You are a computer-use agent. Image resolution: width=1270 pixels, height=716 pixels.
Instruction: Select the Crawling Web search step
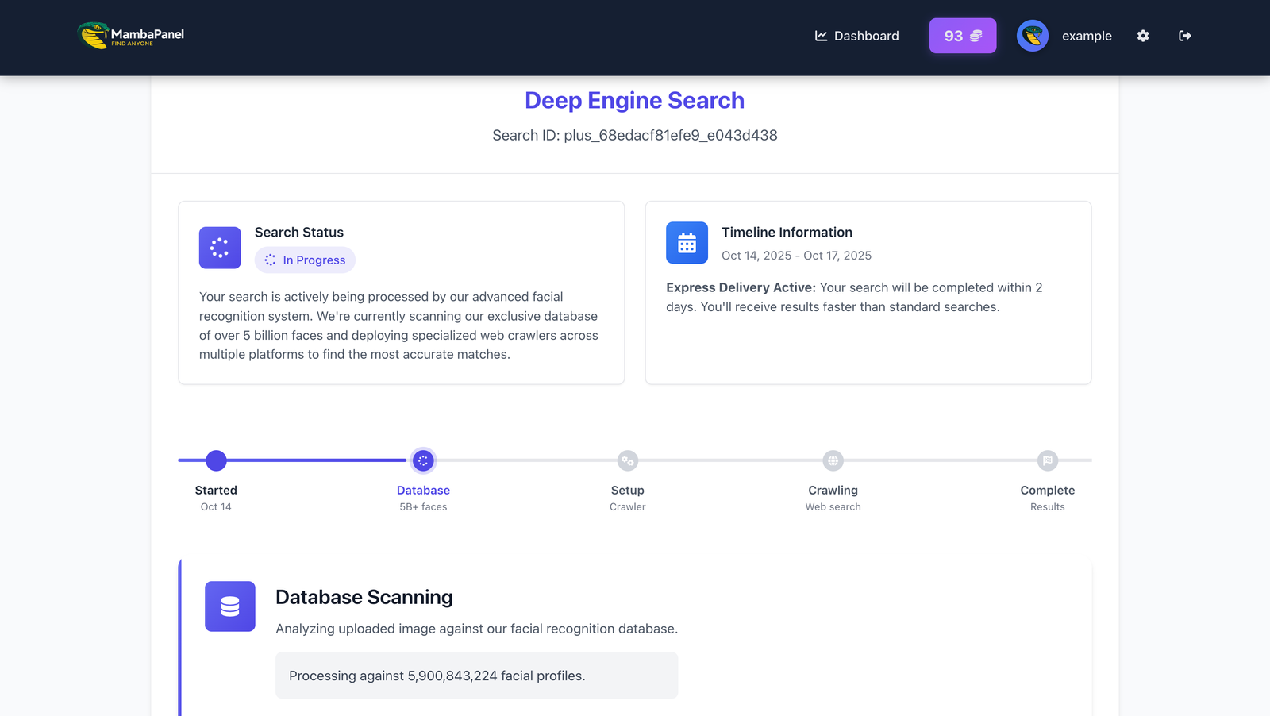click(x=833, y=460)
